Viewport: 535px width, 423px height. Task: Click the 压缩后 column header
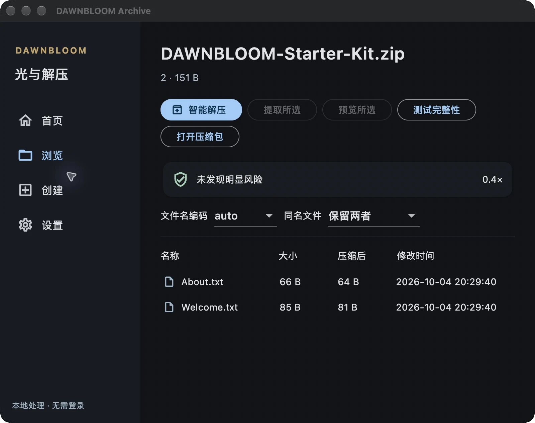tap(351, 256)
